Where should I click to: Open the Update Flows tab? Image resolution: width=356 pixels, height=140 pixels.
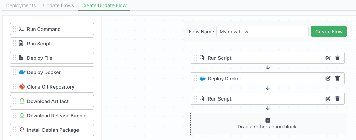click(x=58, y=6)
